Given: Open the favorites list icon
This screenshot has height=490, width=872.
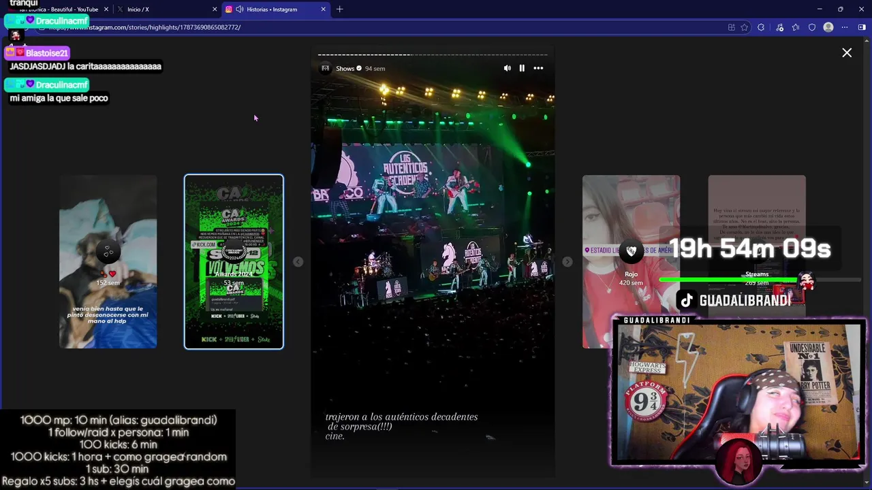Looking at the screenshot, I should (795, 27).
